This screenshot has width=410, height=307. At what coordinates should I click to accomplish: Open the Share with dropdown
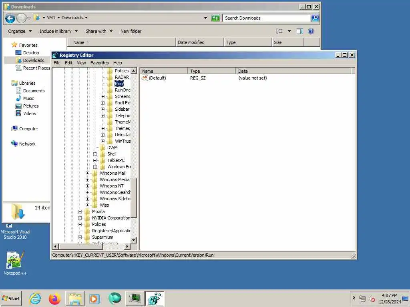tap(99, 31)
